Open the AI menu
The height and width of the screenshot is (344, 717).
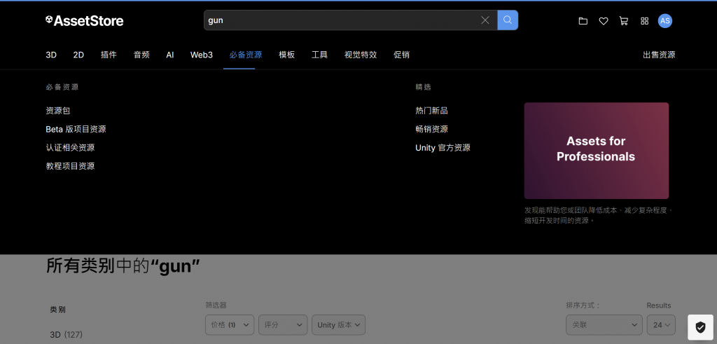coord(170,55)
